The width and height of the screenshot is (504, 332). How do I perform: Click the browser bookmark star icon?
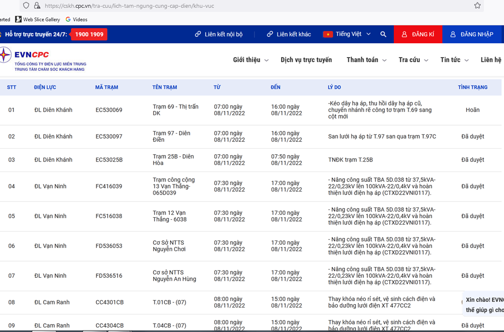(x=477, y=6)
